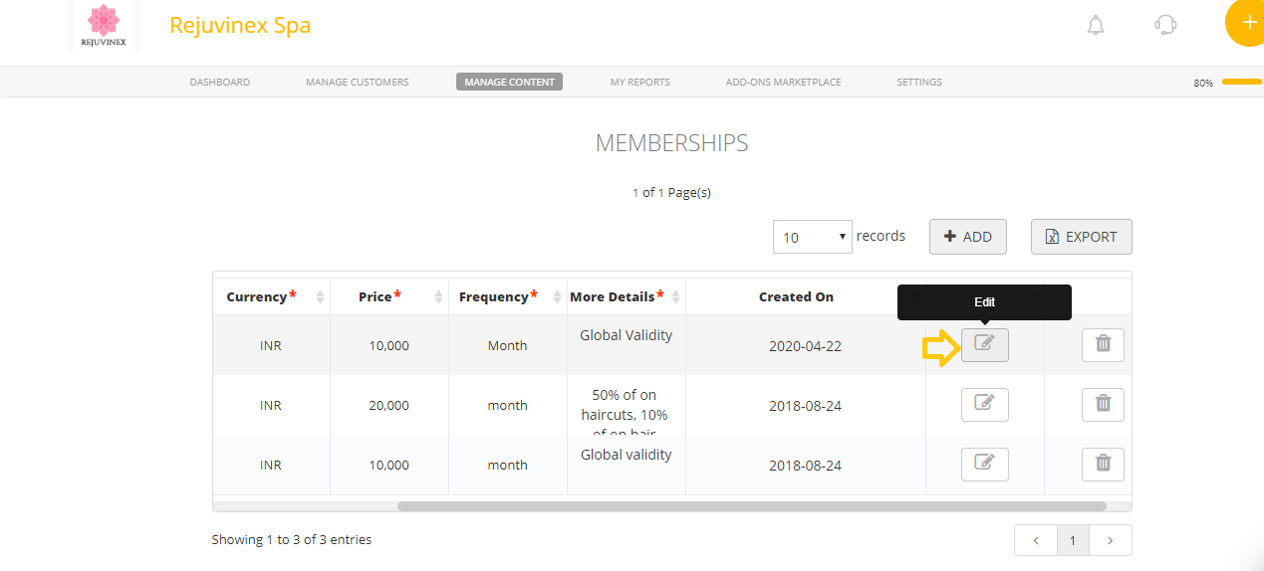Click the Showing 1 to 3 entries text
The width and height of the screenshot is (1264, 571).
tap(292, 539)
